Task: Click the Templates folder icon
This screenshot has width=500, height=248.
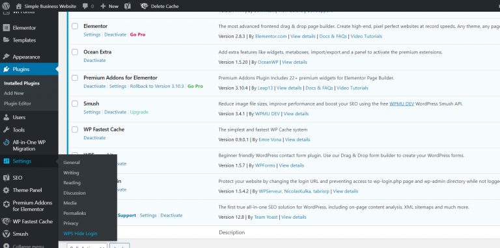Action: (x=6, y=40)
